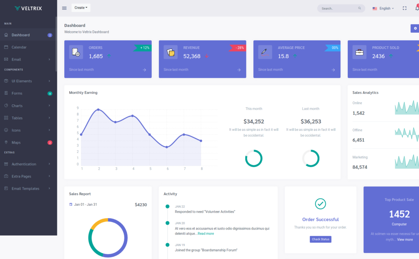Click the Forms sidebar icon
This screenshot has width=419, height=259.
pos(6,93)
